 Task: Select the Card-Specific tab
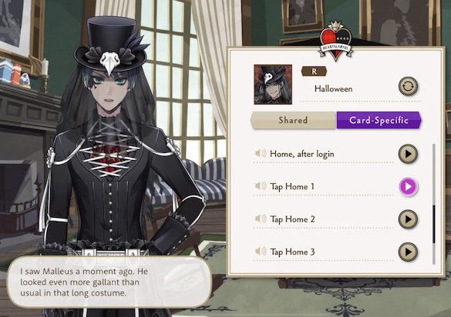(379, 120)
